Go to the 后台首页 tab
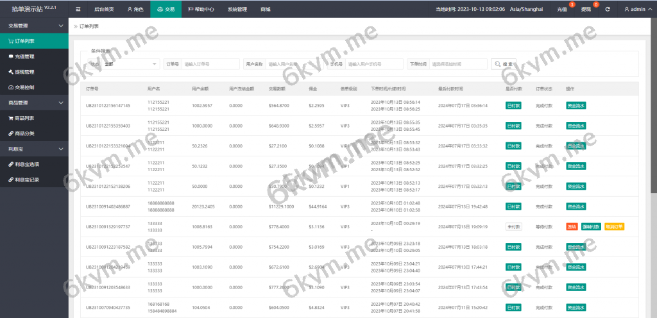 point(104,9)
